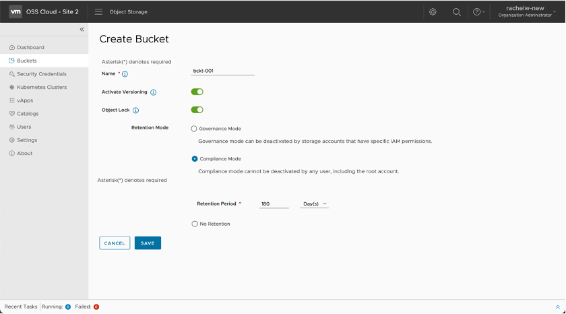This screenshot has width=566, height=314.
Task: Click the settings gear icon in header
Action: coord(433,12)
